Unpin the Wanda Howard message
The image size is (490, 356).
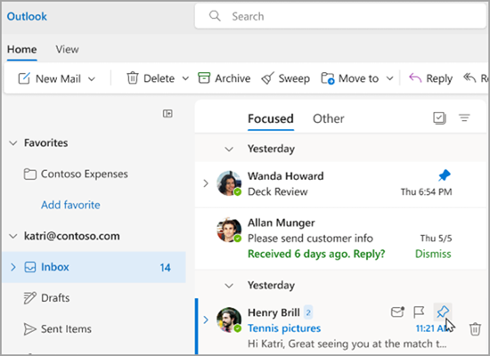point(444,175)
